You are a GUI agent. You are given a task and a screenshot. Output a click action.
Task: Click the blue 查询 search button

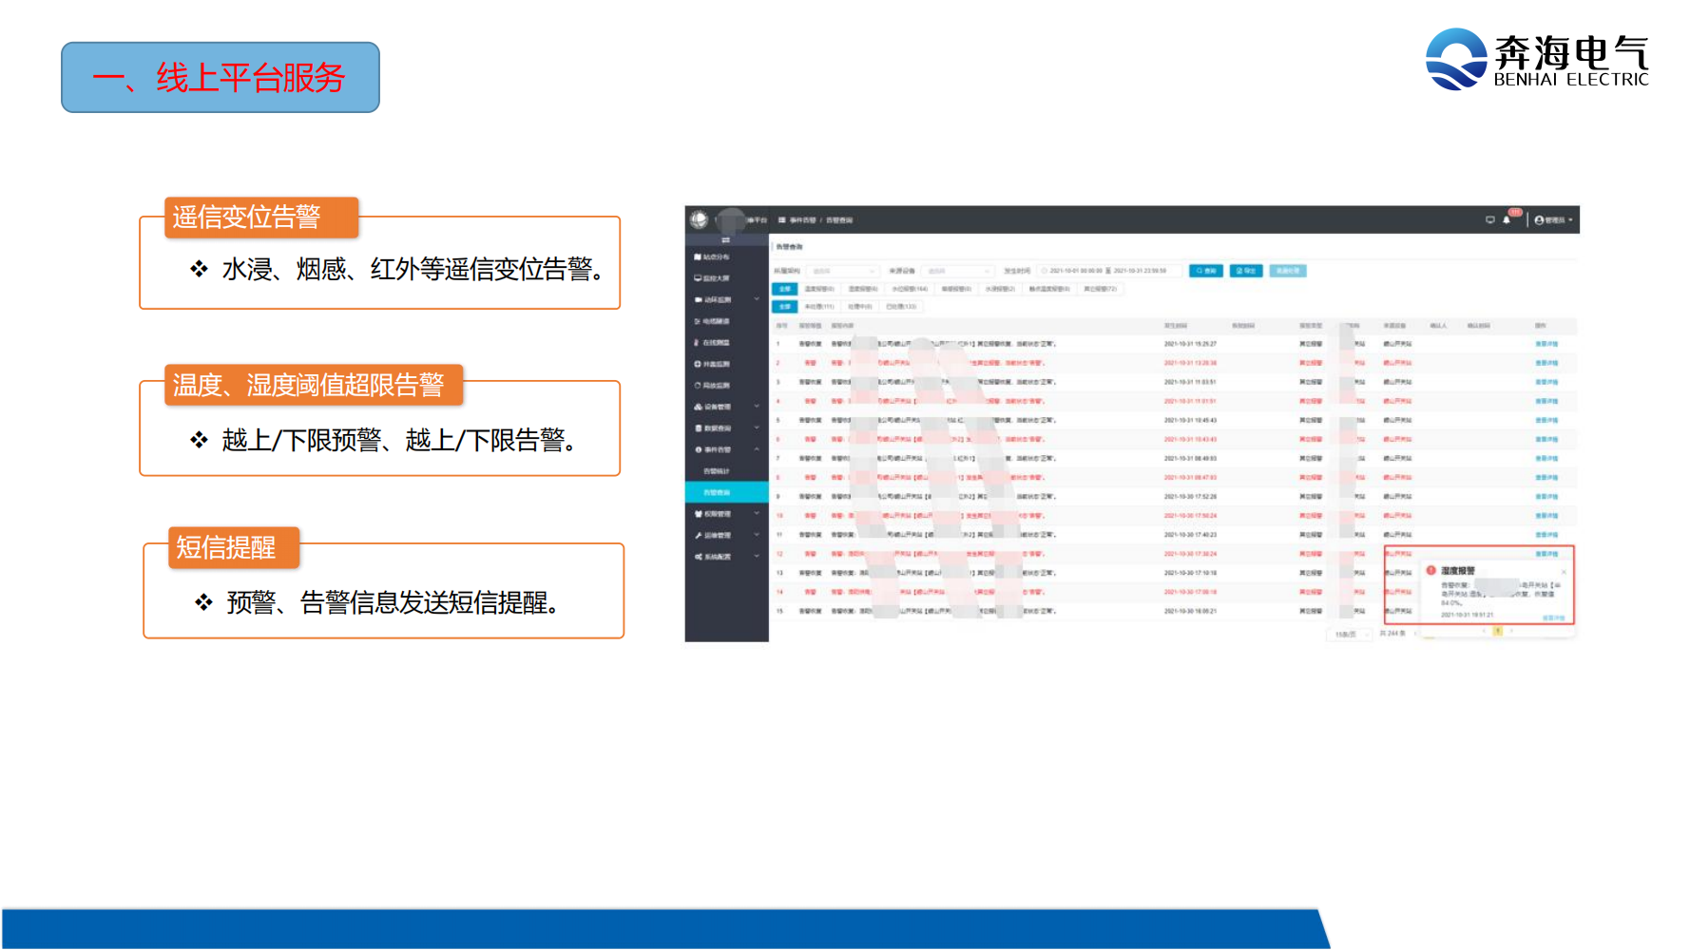coord(1206,271)
